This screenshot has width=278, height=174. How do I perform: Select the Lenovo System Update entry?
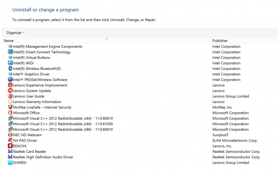coord(32,91)
